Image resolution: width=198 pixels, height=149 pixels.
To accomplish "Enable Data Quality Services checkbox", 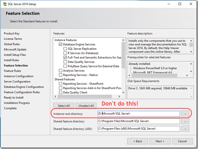I will [65, 62].
